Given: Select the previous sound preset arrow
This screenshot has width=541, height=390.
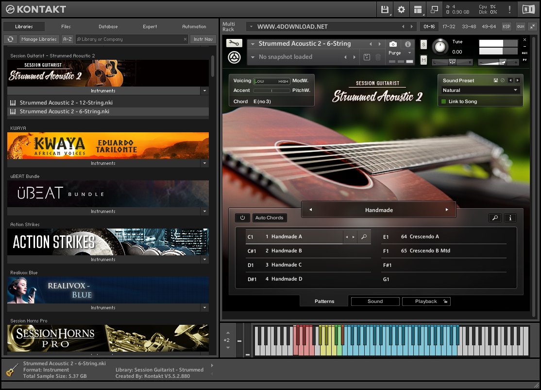Looking at the screenshot, I should pos(510,81).
